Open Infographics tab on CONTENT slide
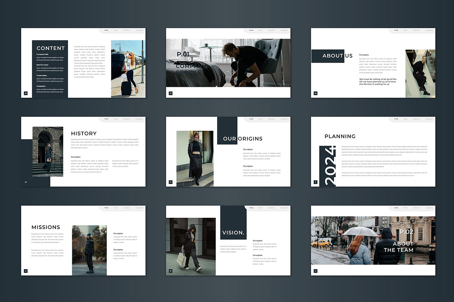 tap(139, 30)
